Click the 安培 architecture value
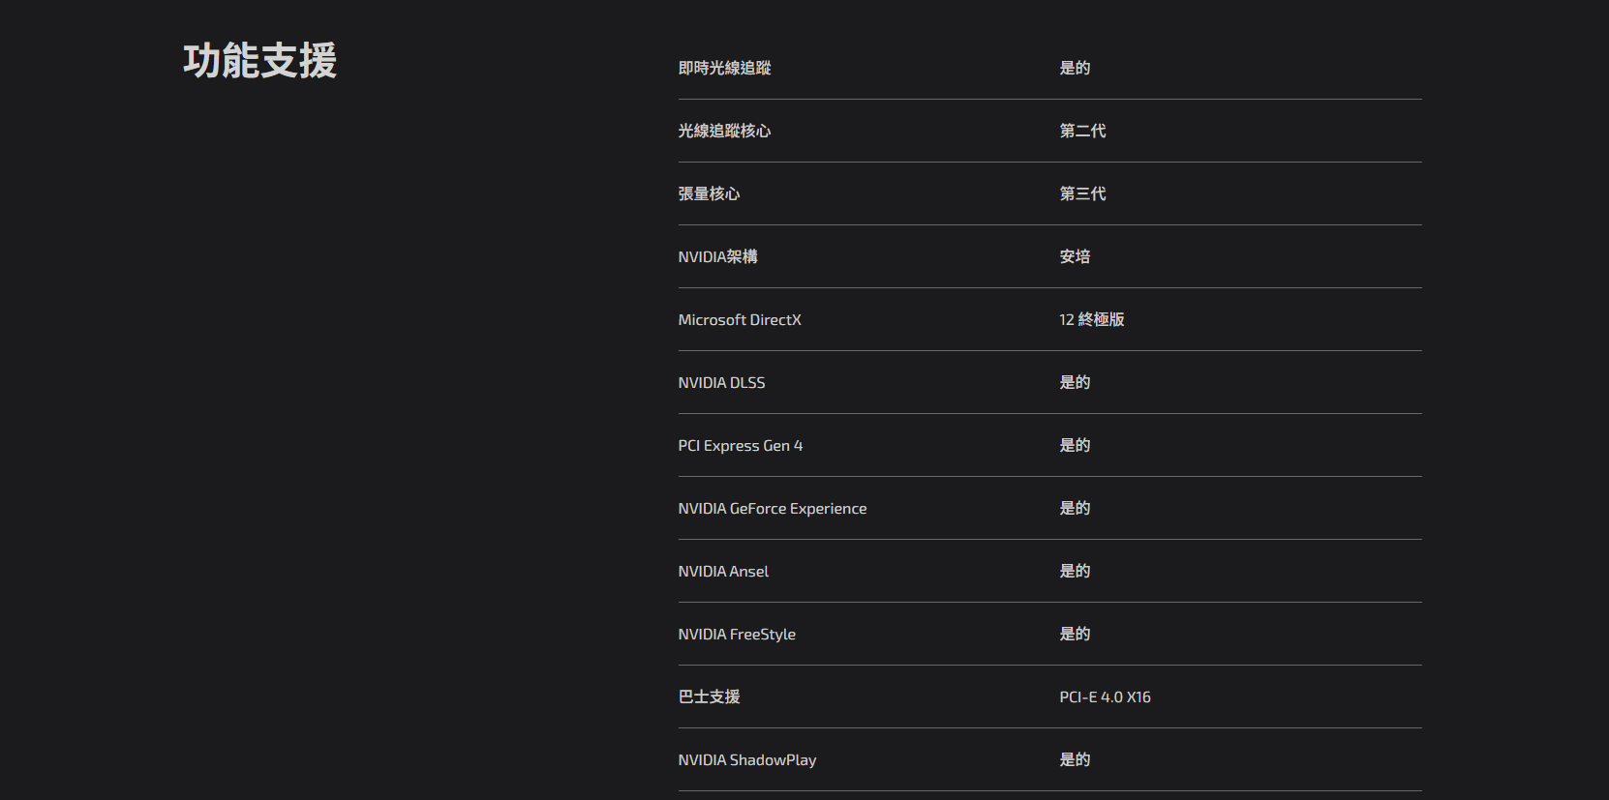This screenshot has height=800, width=1609. [x=1075, y=256]
